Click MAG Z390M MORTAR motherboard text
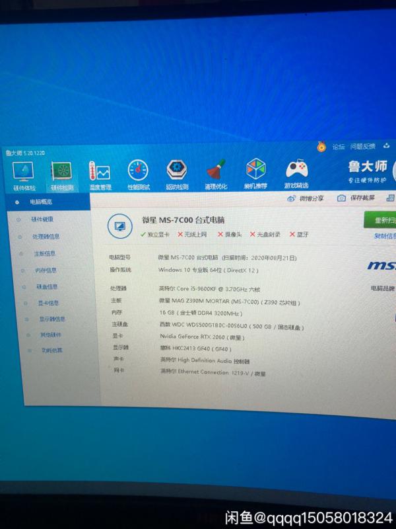396x529 pixels. click(229, 302)
